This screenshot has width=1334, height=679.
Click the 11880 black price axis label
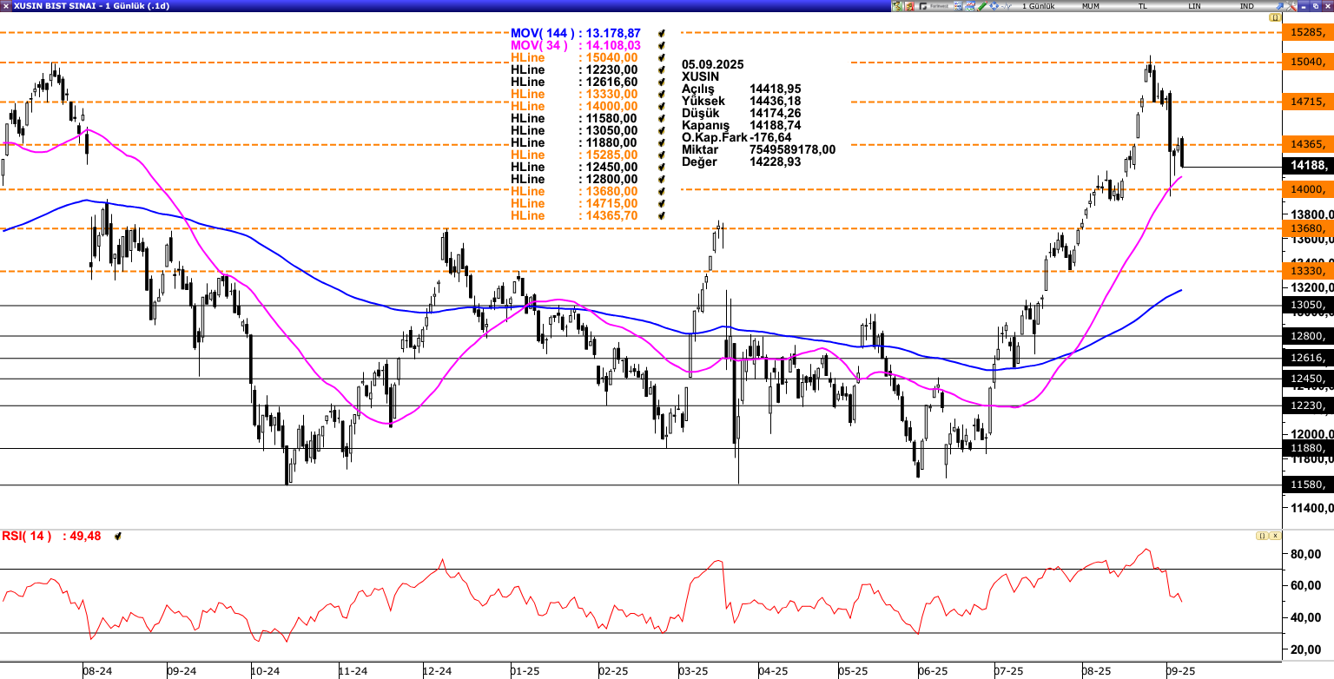(1307, 448)
